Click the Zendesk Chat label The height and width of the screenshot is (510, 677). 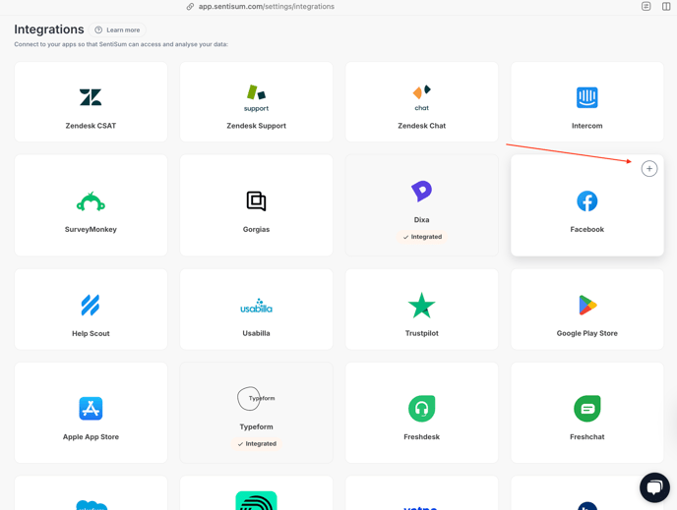click(422, 126)
